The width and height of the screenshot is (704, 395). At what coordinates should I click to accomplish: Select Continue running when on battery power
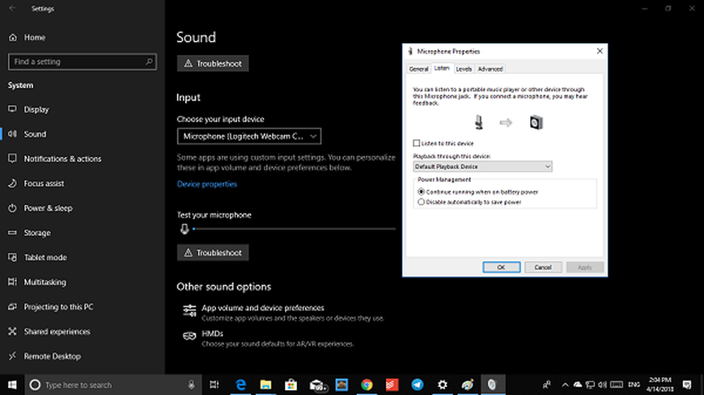point(421,192)
